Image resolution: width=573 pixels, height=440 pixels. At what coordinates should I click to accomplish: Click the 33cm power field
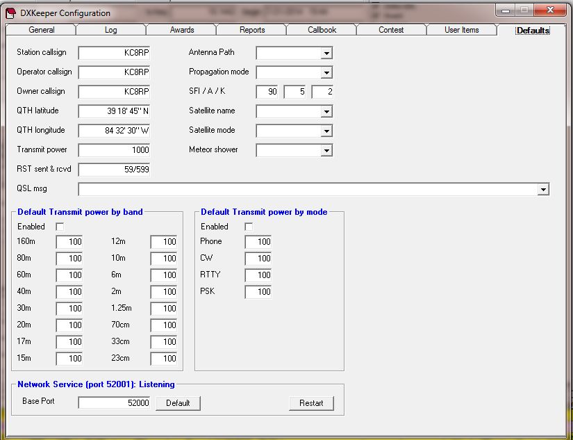pos(164,342)
